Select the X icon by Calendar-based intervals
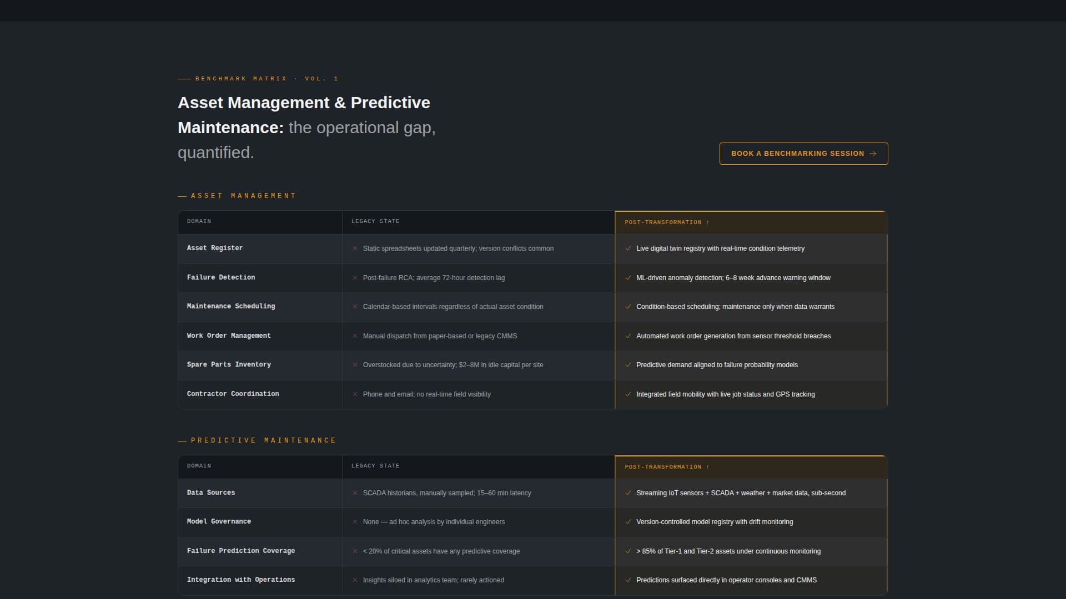Screen dimensions: 1066x599 [x=355, y=307]
